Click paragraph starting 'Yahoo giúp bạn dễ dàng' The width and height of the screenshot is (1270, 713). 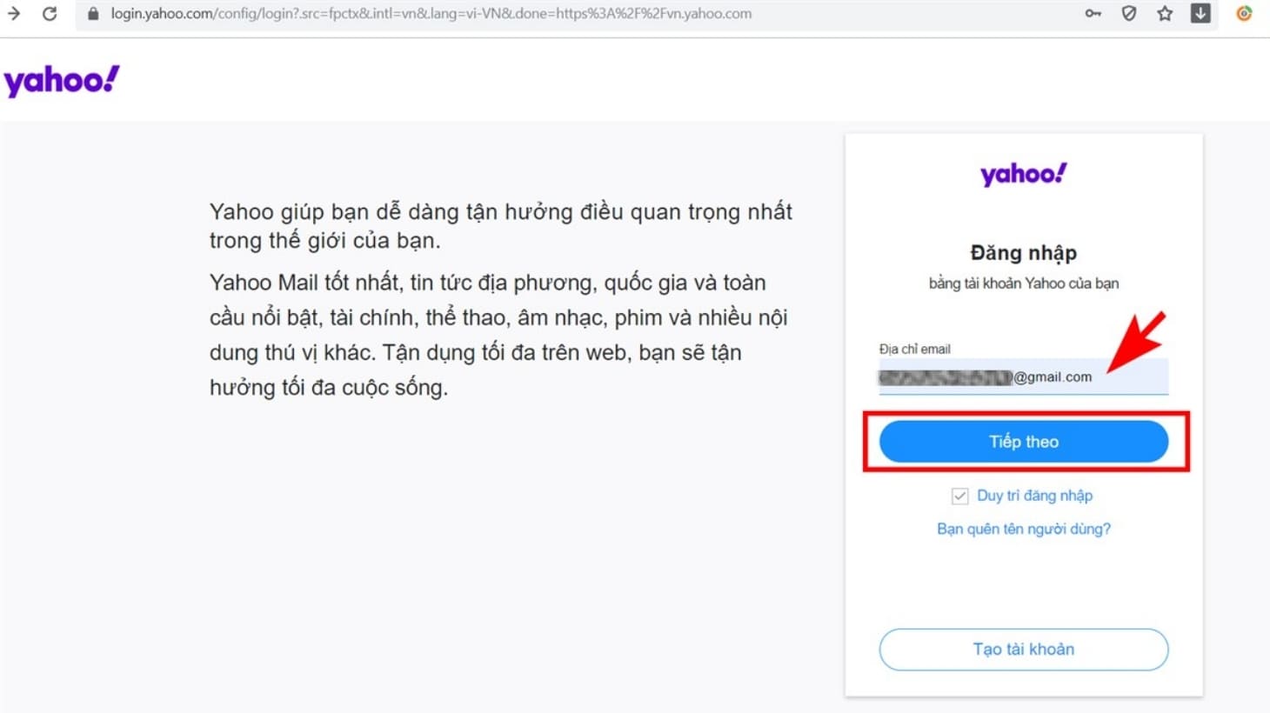[501, 226]
